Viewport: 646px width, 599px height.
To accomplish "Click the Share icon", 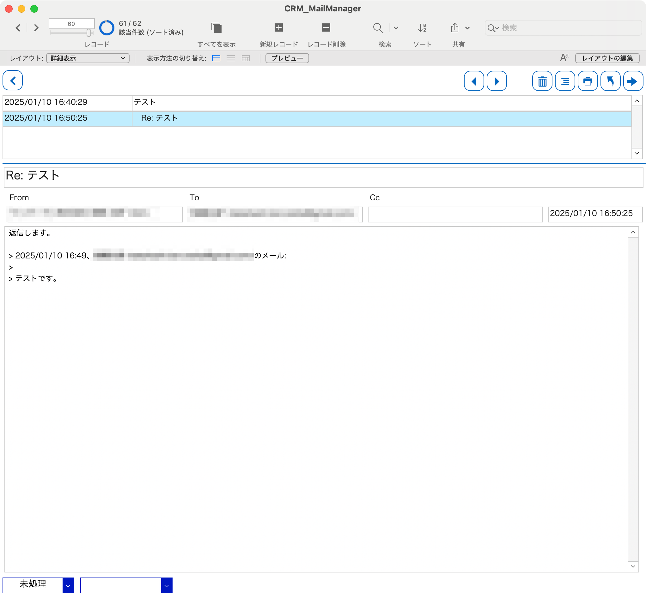I will tap(455, 27).
